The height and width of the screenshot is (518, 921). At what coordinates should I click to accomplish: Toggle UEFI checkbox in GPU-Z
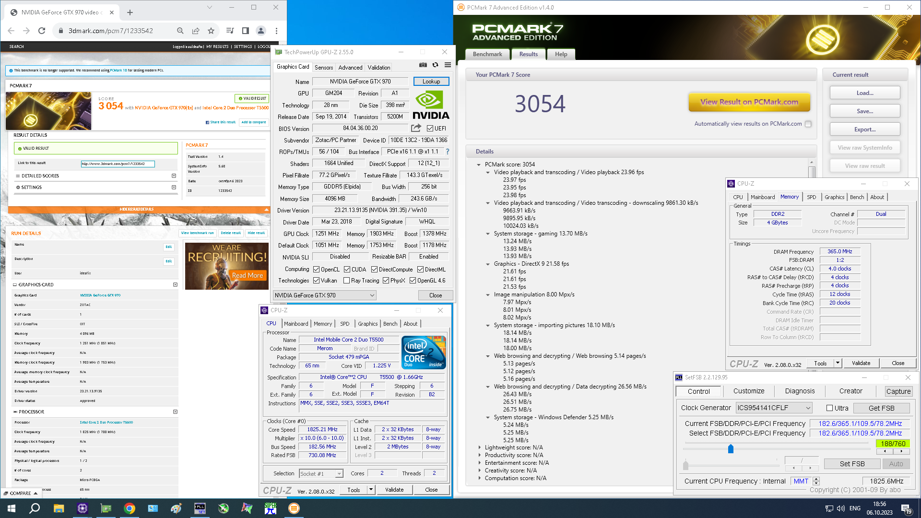tap(430, 129)
